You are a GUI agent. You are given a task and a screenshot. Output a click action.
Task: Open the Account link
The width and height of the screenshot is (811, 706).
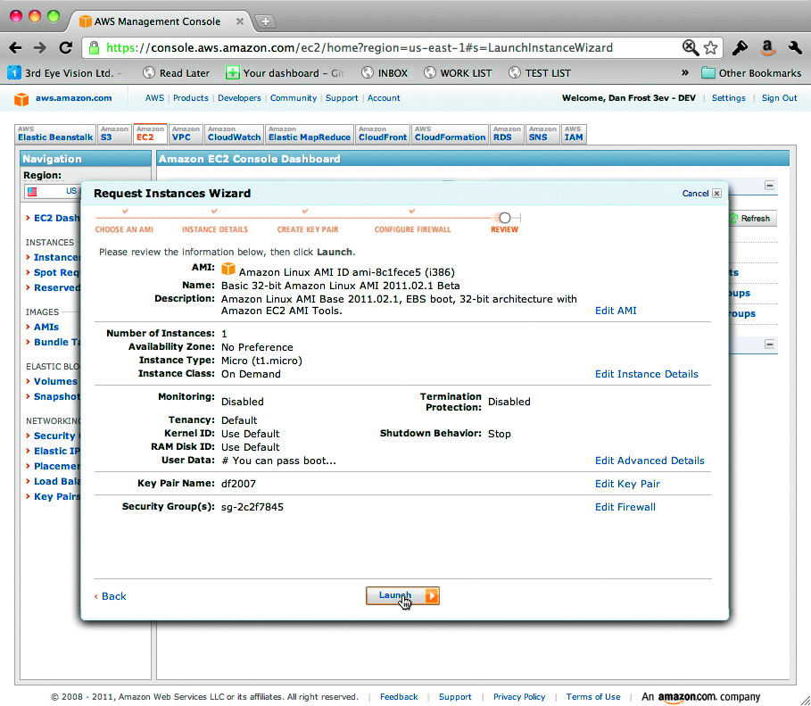click(384, 98)
